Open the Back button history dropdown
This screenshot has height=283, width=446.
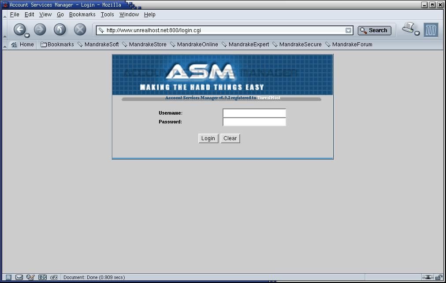click(x=26, y=34)
